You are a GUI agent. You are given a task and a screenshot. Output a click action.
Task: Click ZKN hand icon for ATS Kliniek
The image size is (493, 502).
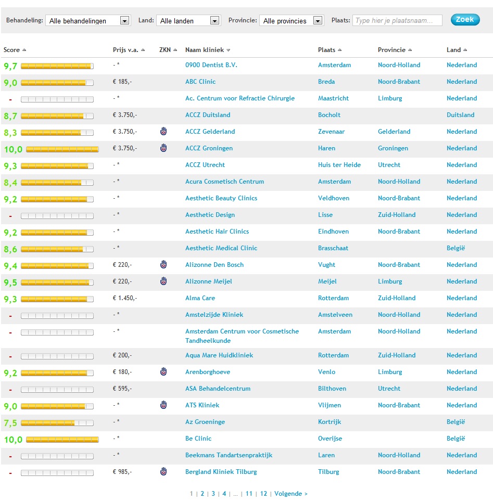click(163, 405)
